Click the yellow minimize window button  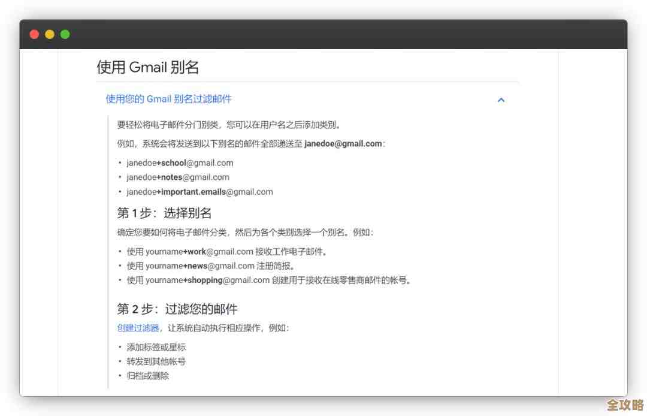pos(49,34)
